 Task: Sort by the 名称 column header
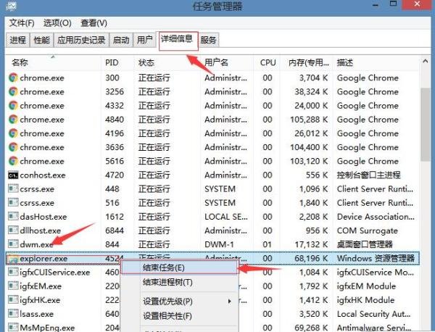[x=53, y=62]
